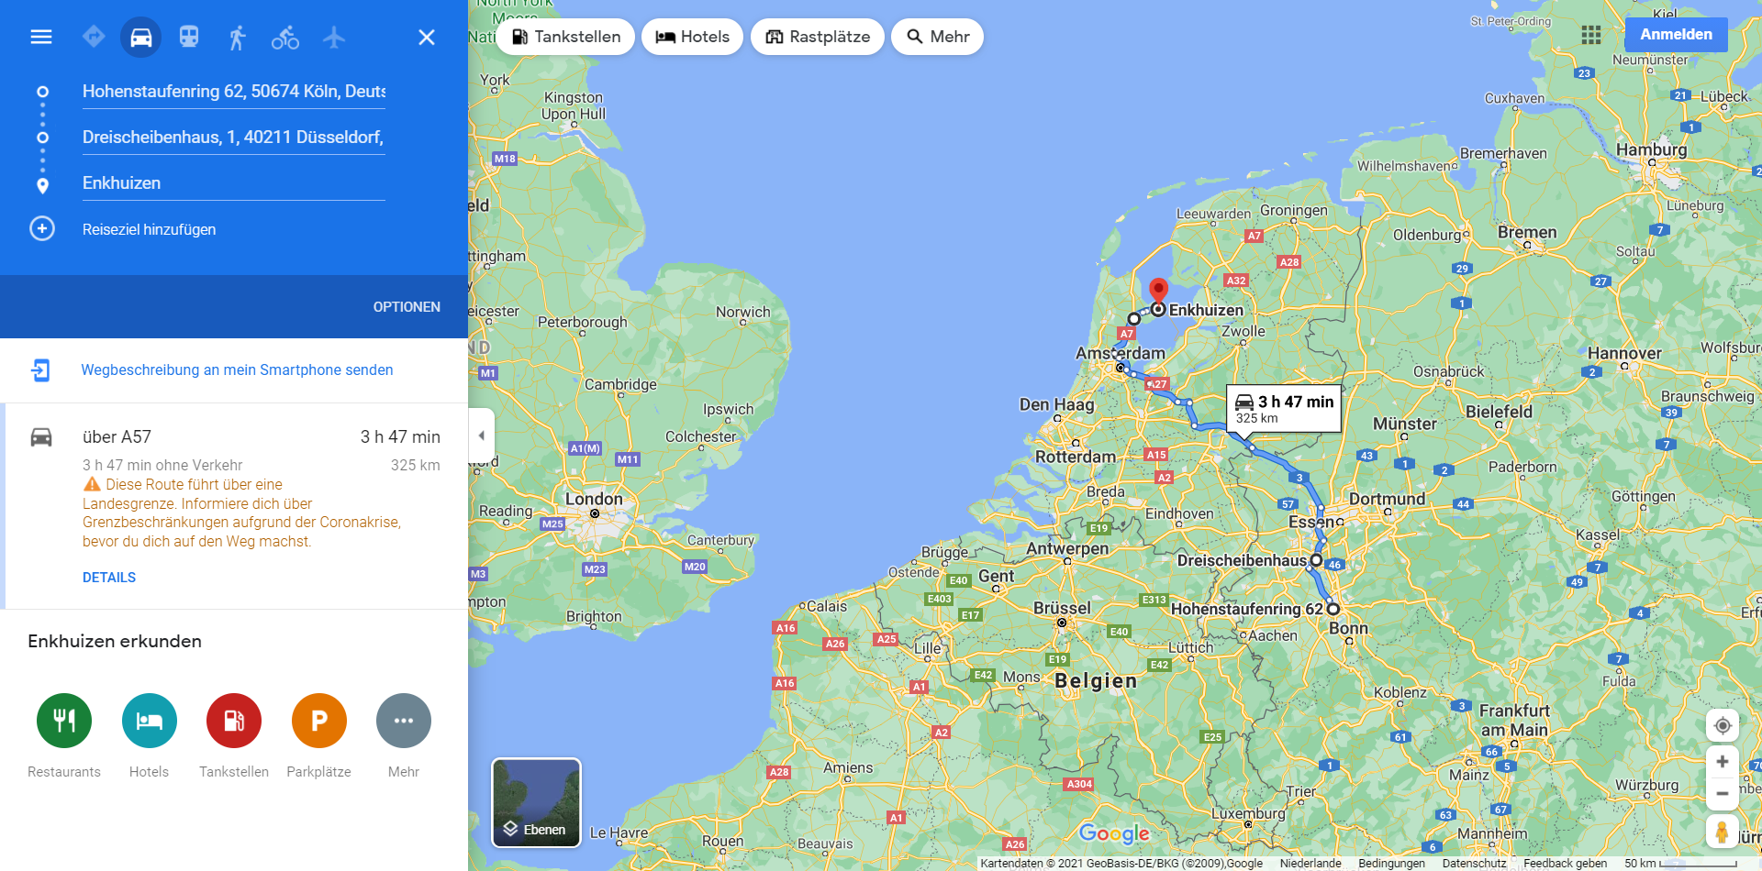Click the Dreischeibenhaus waypoint marker
The image size is (1762, 871).
[1316, 560]
